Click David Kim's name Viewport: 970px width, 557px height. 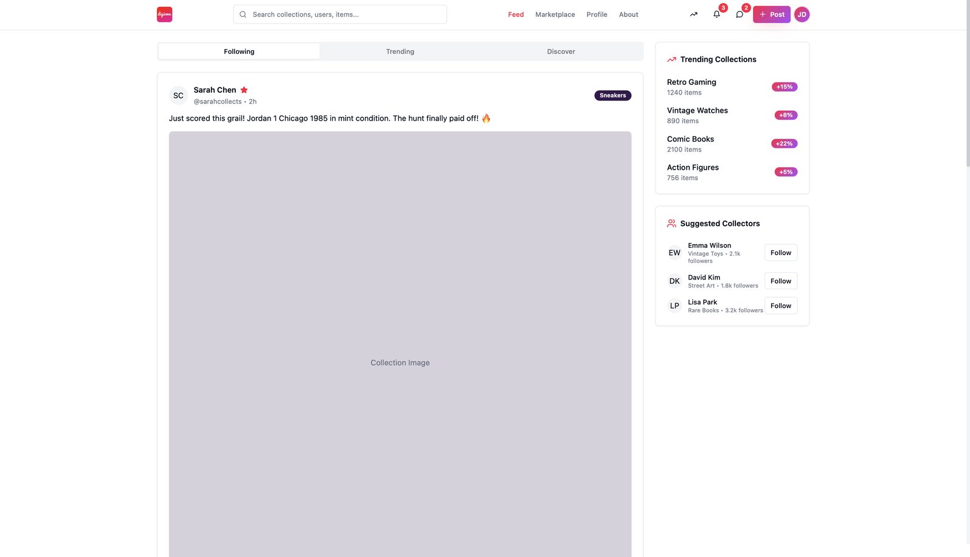(x=704, y=278)
